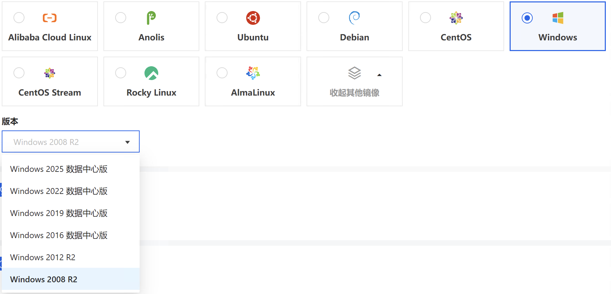Viewport: 611px width, 294px height.
Task: Click the Debian image label
Action: click(354, 37)
